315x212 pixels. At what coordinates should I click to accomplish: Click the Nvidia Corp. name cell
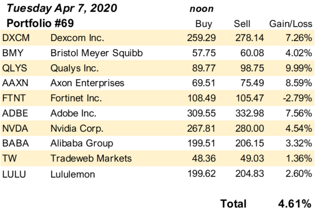[x=77, y=128]
